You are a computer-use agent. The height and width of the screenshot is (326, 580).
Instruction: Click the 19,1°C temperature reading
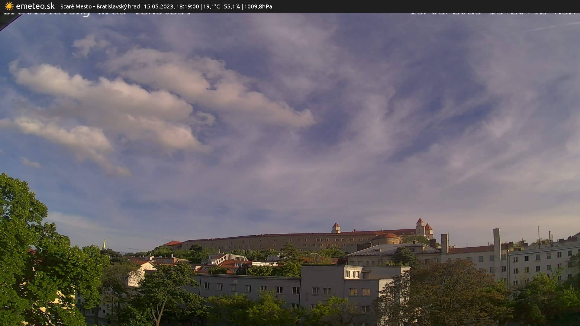coord(211,6)
